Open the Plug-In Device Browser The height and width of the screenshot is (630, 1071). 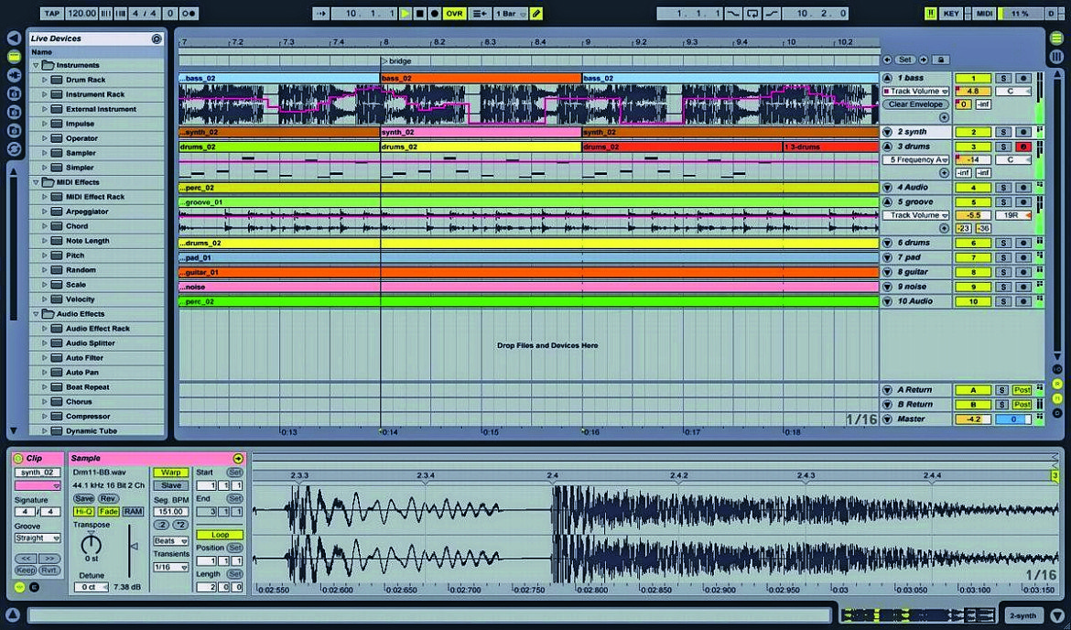coord(14,75)
